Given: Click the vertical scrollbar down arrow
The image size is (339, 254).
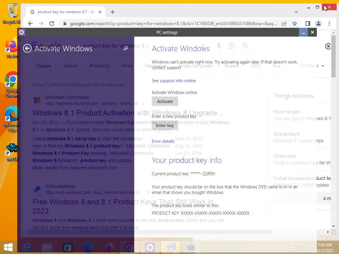Looking at the screenshot, I should pyautogui.click(x=333, y=226).
